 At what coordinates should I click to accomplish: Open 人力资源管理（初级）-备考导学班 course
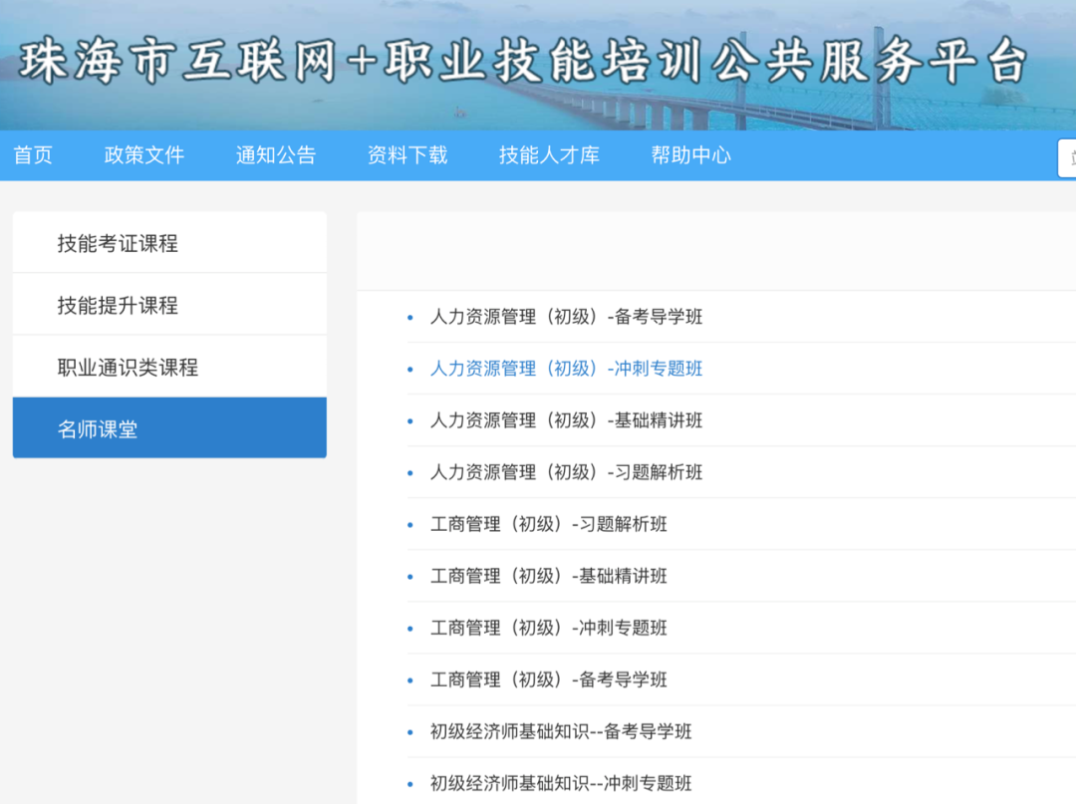click(566, 317)
